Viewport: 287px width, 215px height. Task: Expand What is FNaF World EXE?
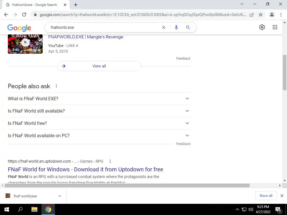click(x=99, y=99)
